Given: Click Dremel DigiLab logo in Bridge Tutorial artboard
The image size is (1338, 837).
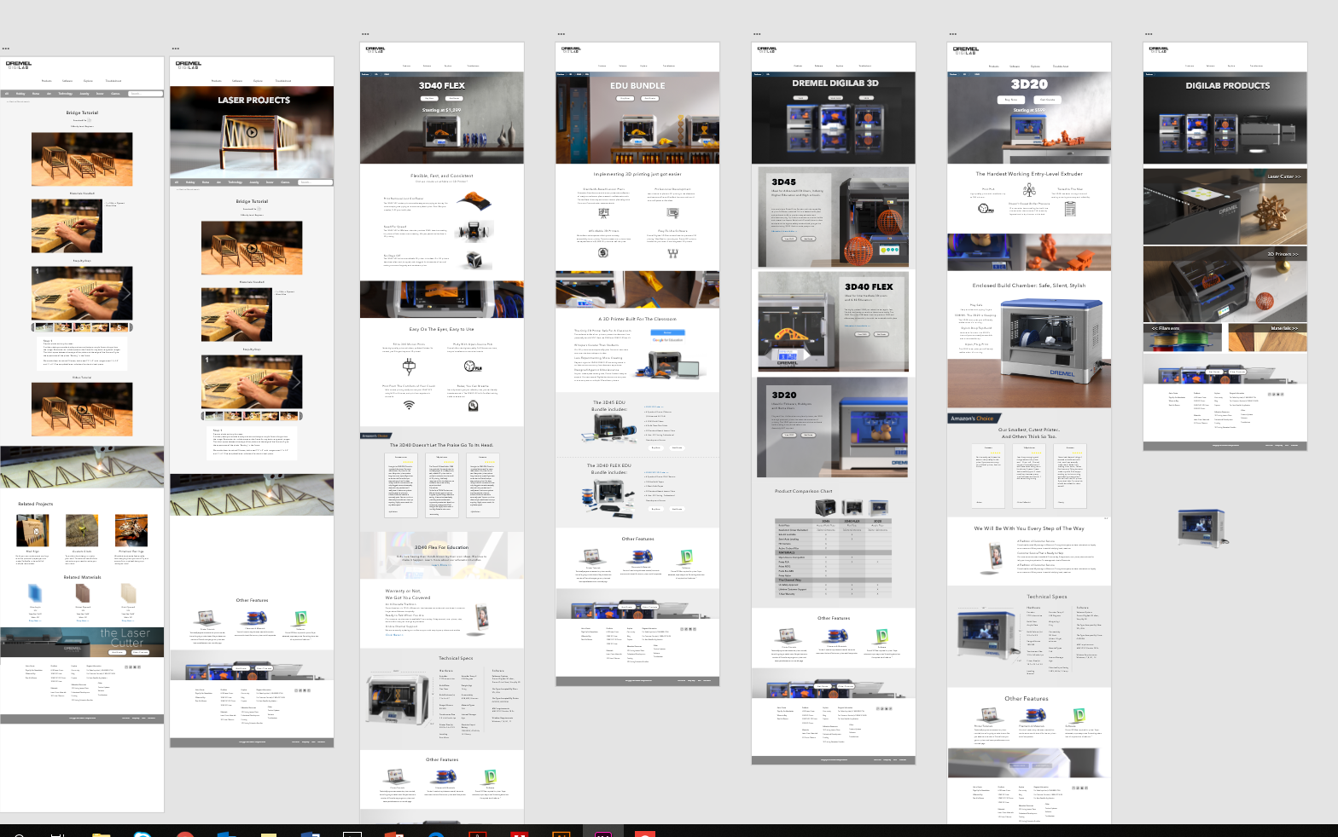Looking at the screenshot, I should [18, 65].
